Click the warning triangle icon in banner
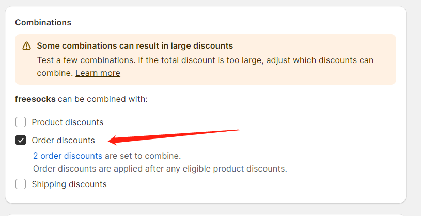The image size is (421, 216). [x=26, y=46]
